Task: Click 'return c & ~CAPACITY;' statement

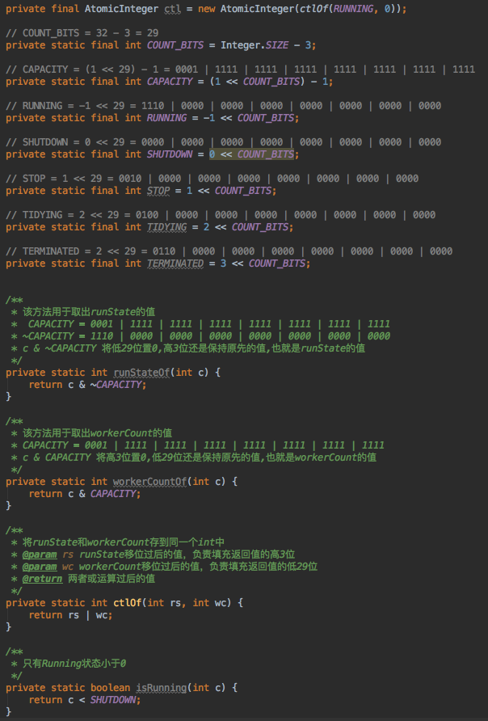Action: (87, 385)
